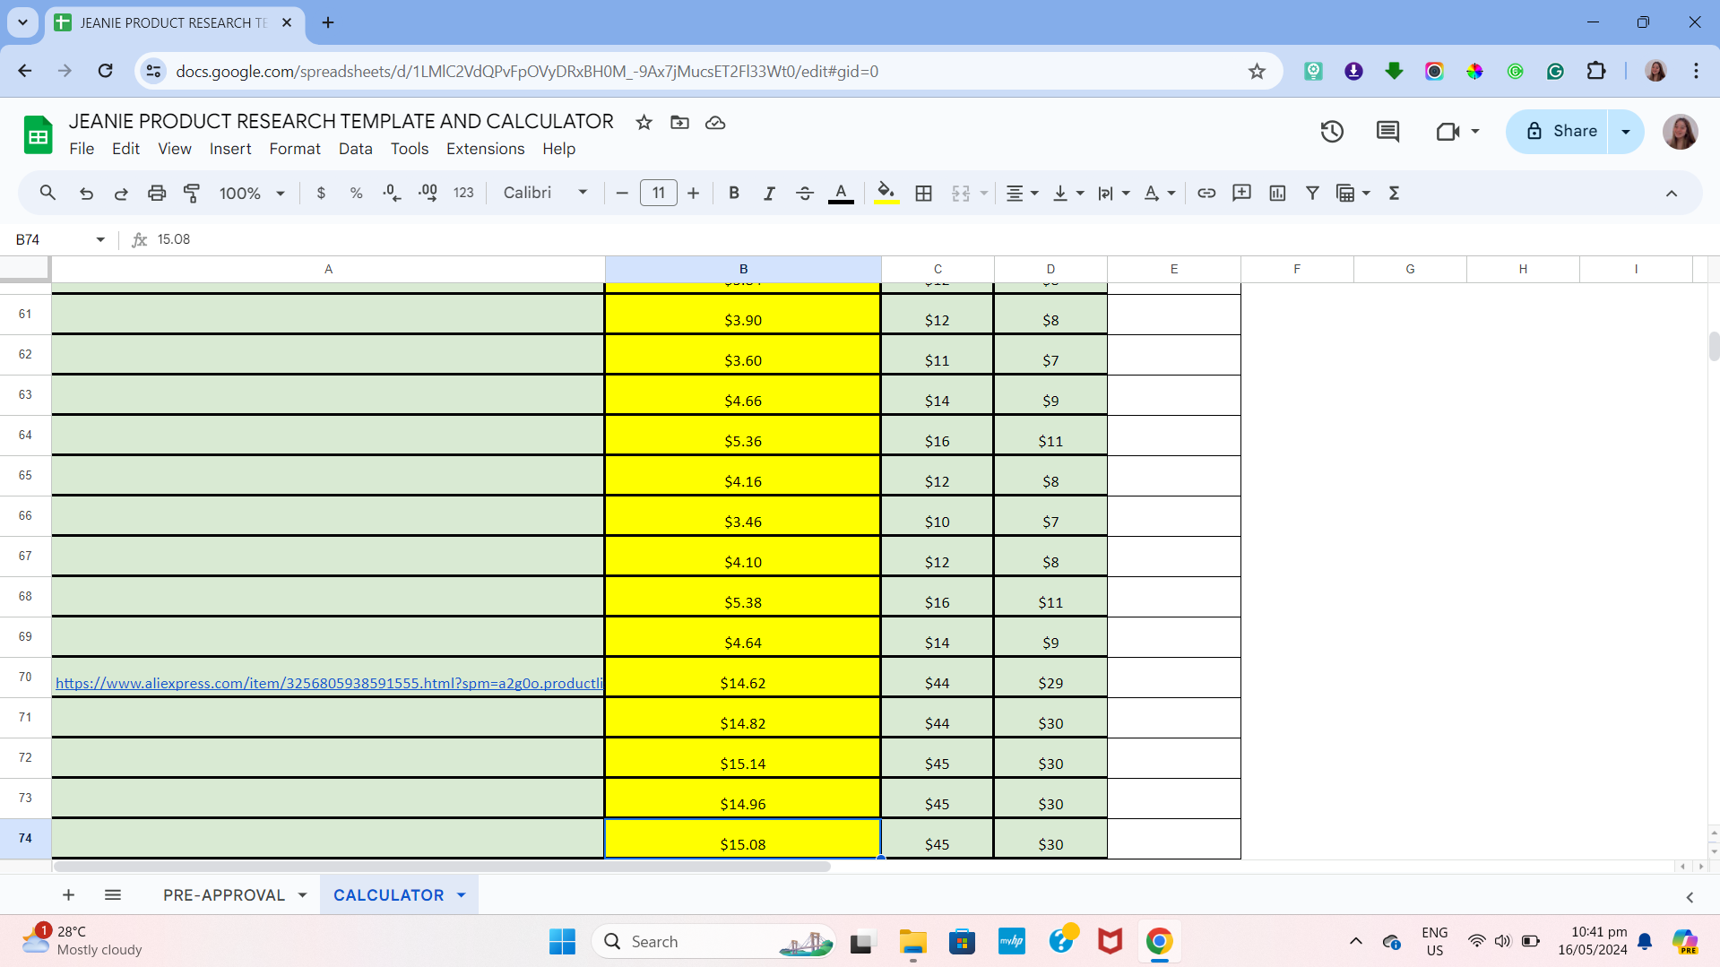Image resolution: width=1720 pixels, height=967 pixels.
Task: Open the File menu
Action: coord(82,149)
